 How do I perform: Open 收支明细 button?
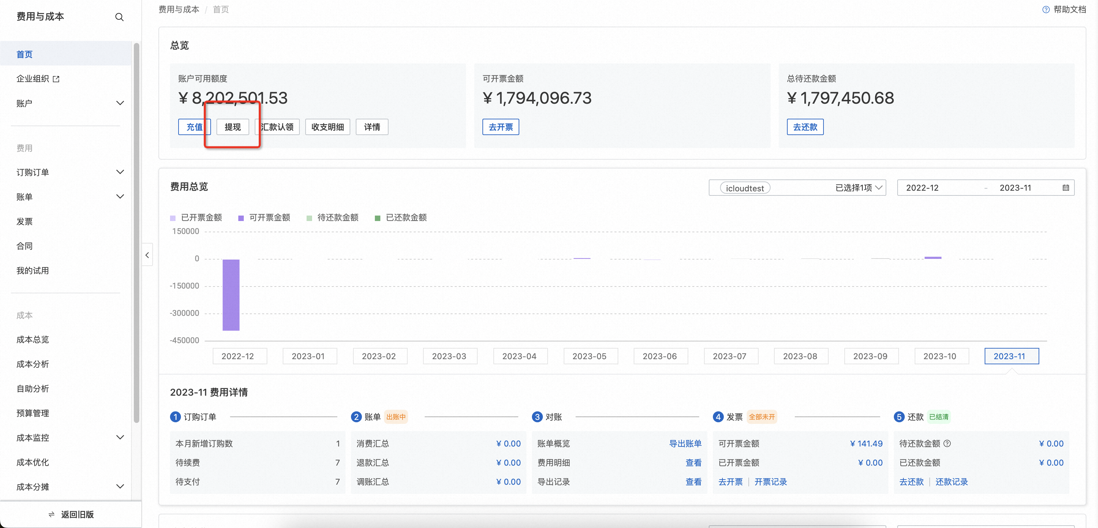click(327, 127)
